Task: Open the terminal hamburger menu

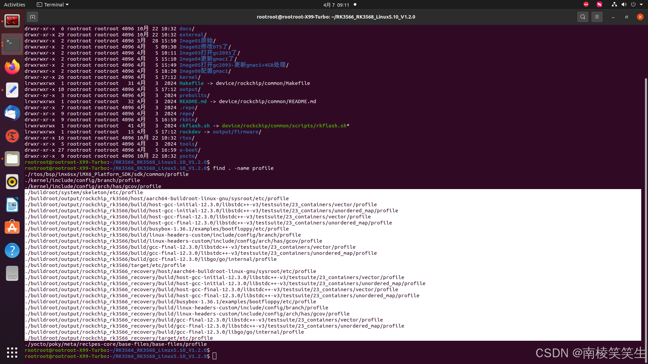Action: coord(597,17)
